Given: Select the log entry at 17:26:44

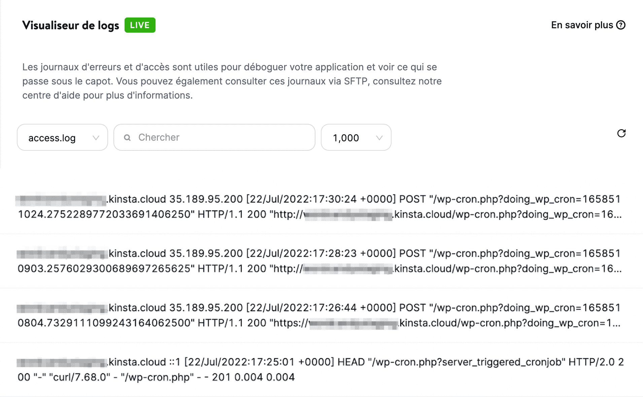Looking at the screenshot, I should 320,315.
